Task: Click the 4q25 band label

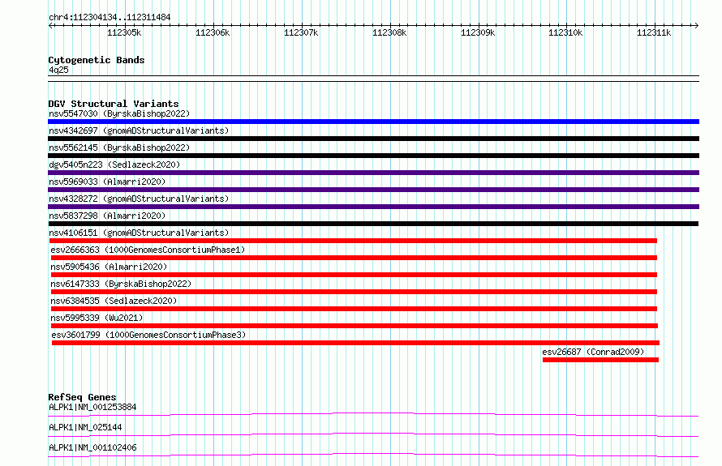Action: 58,70
